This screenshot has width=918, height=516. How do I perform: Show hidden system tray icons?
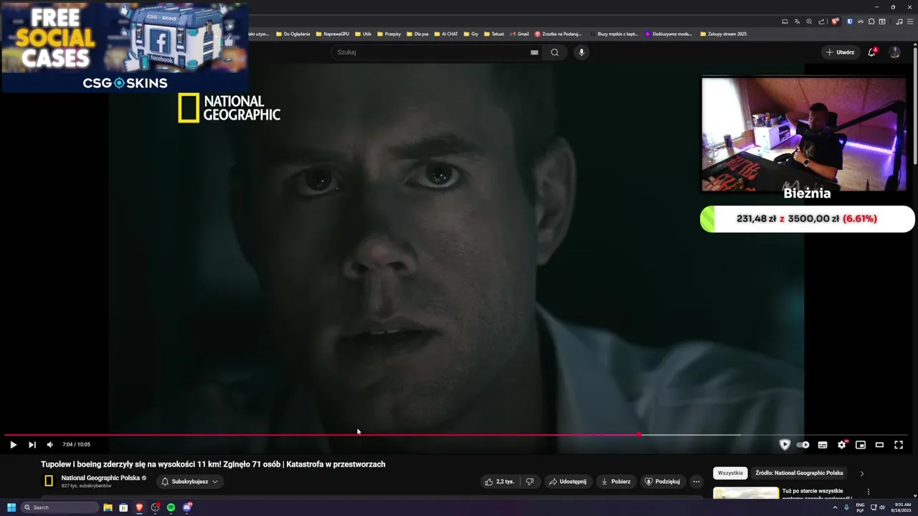(836, 507)
